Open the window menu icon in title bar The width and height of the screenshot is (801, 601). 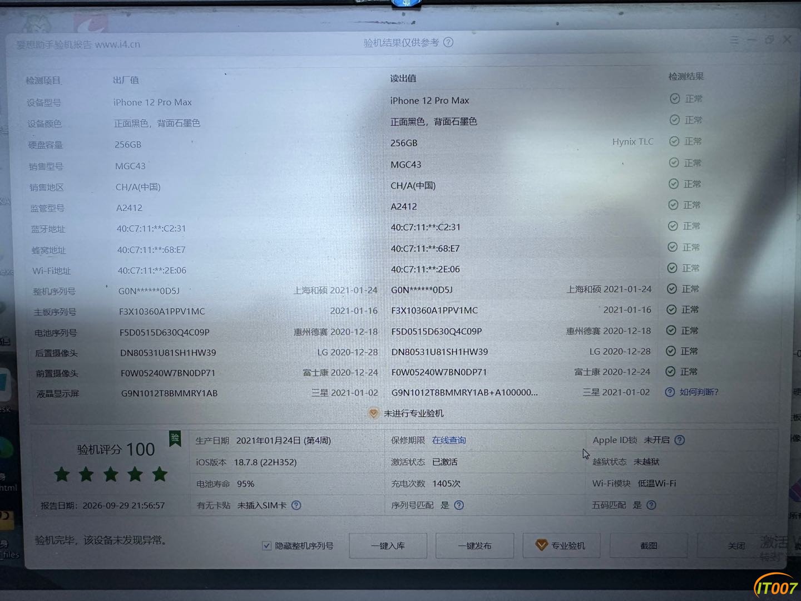pyautogui.click(x=734, y=41)
